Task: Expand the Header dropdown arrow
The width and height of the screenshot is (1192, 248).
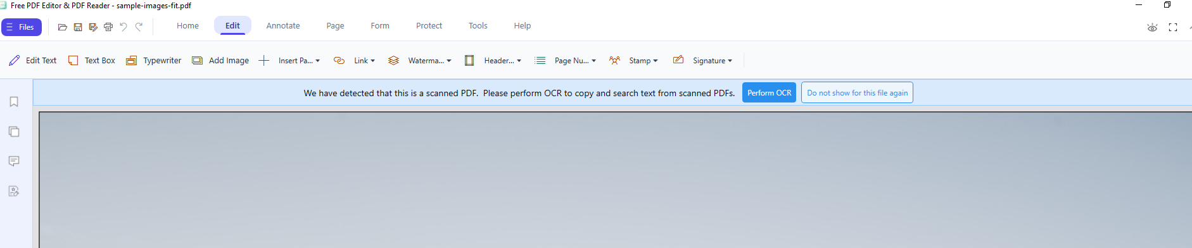Action: [x=519, y=61]
